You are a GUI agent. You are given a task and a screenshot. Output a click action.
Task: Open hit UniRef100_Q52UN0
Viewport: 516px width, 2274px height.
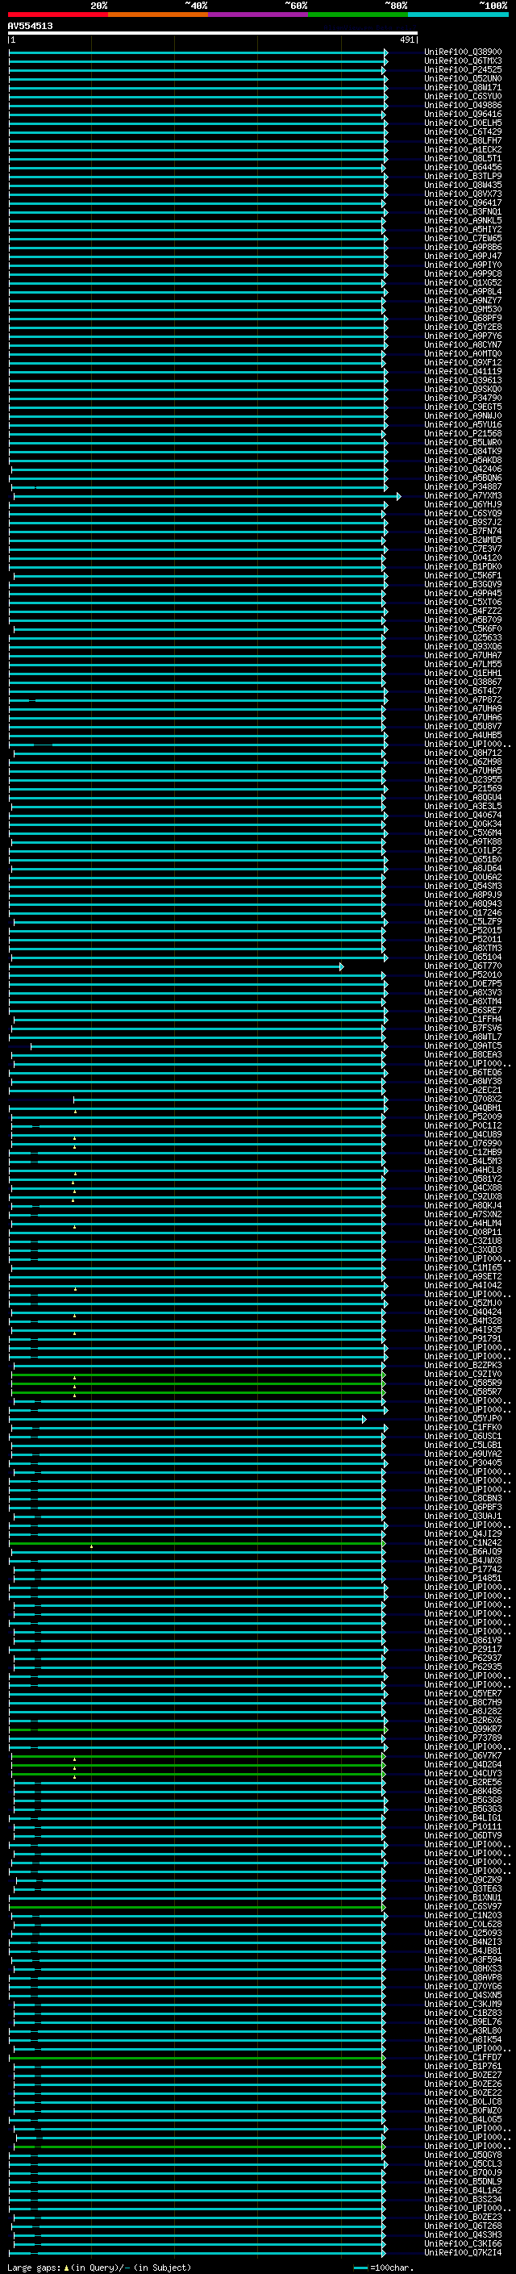[x=462, y=78]
